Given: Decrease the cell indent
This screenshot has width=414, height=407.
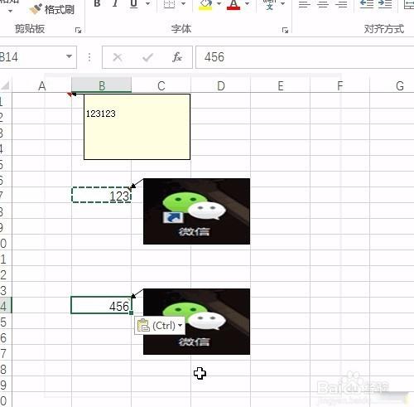Looking at the screenshot, I should tap(367, 4).
